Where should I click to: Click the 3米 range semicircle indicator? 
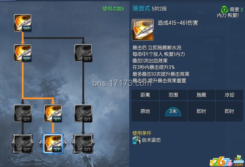pyautogui.click(x=173, y=112)
